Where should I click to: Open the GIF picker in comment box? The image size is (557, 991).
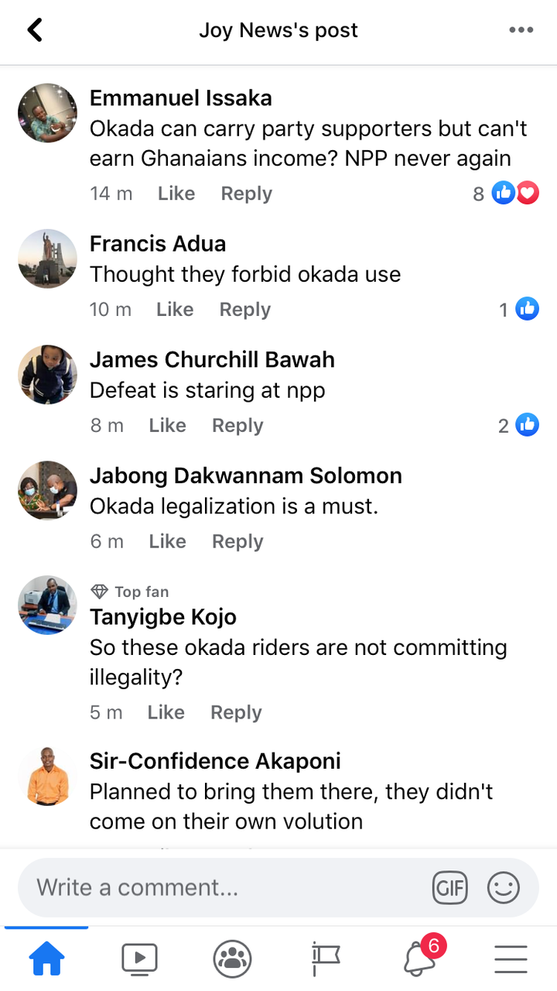(449, 887)
